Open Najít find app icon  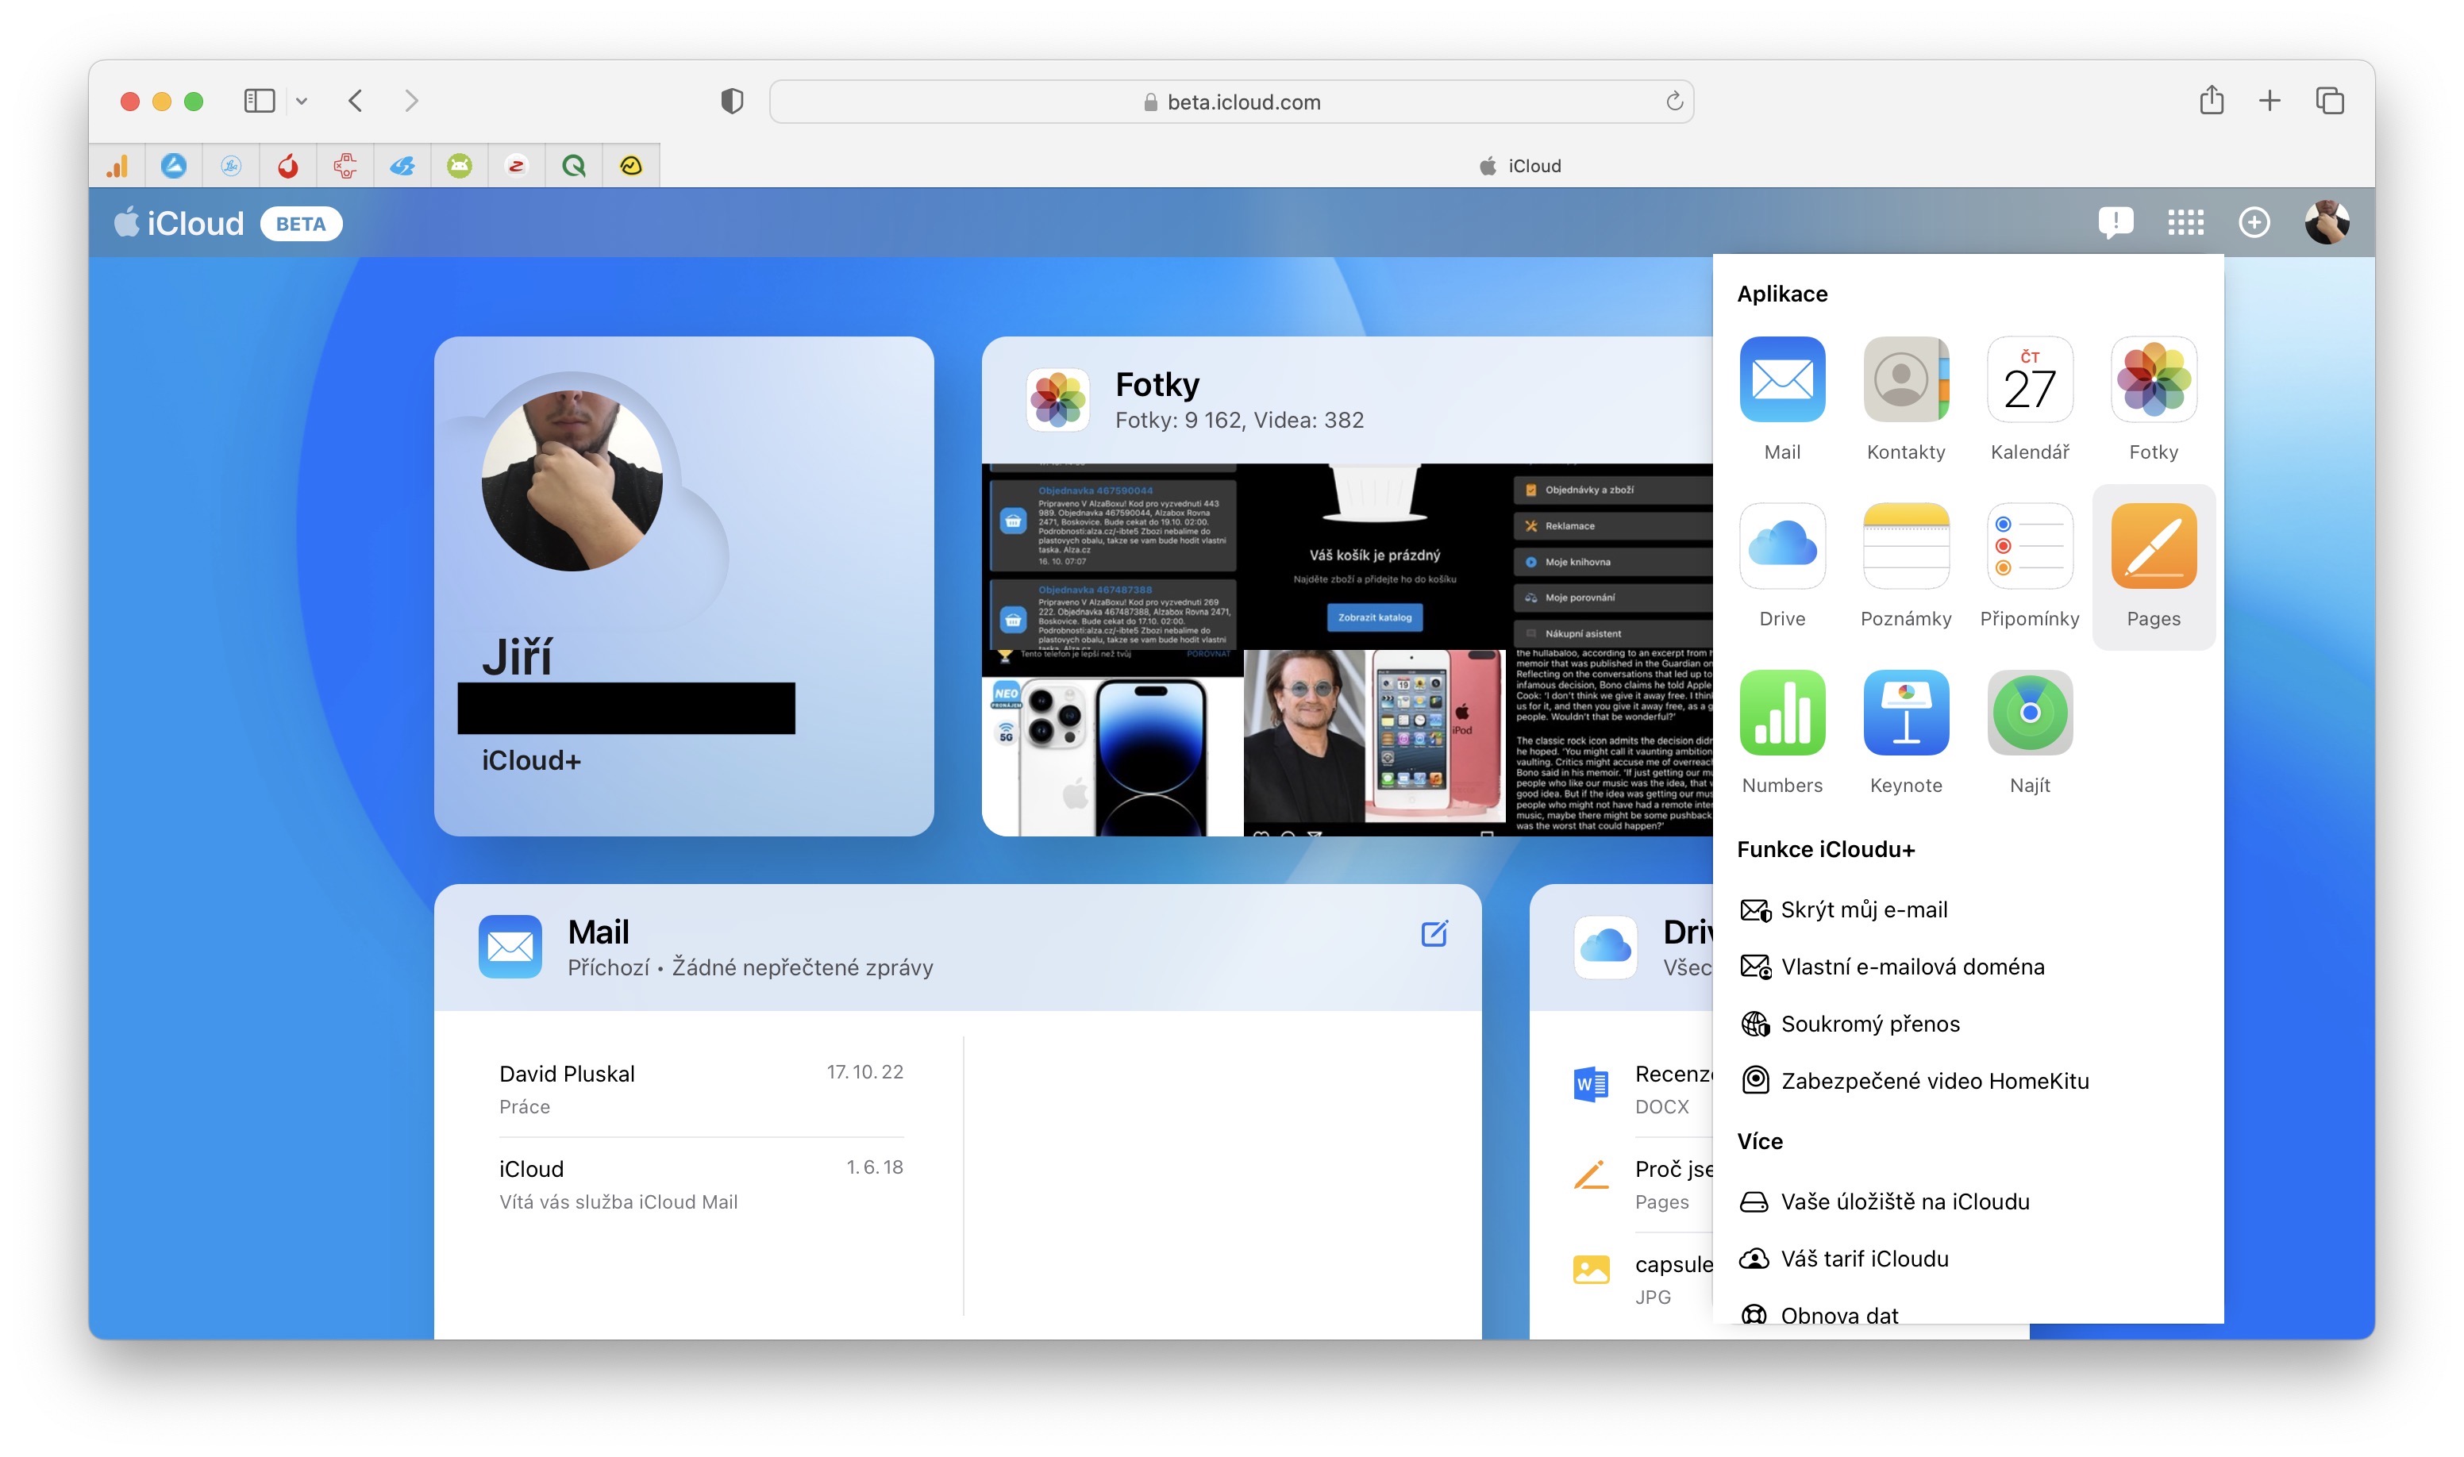click(2029, 713)
